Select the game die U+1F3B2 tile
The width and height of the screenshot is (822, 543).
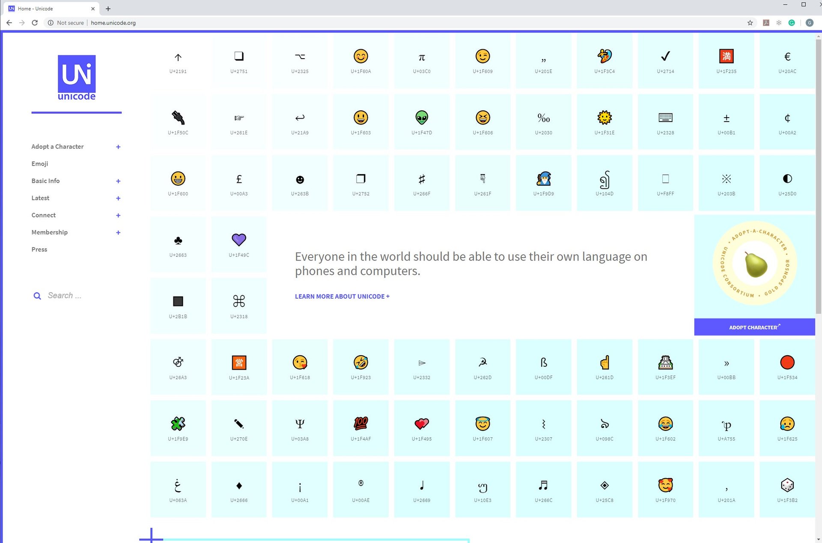[787, 490]
